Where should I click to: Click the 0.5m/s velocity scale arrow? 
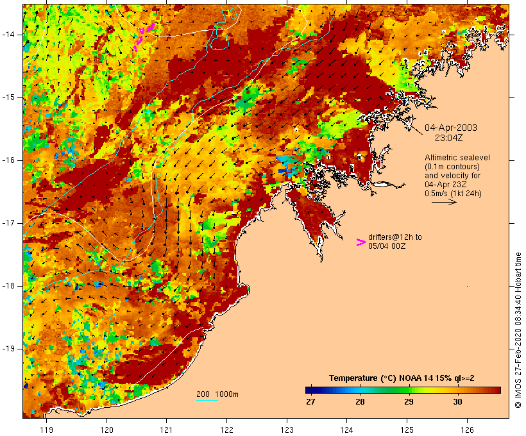coord(444,202)
